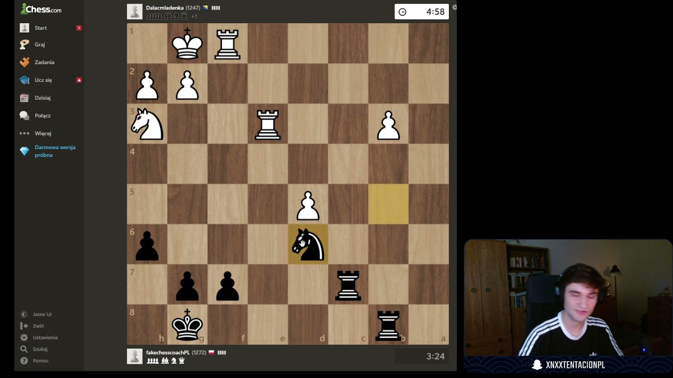
Task: Open Ustawienia settings
Action: 45,338
